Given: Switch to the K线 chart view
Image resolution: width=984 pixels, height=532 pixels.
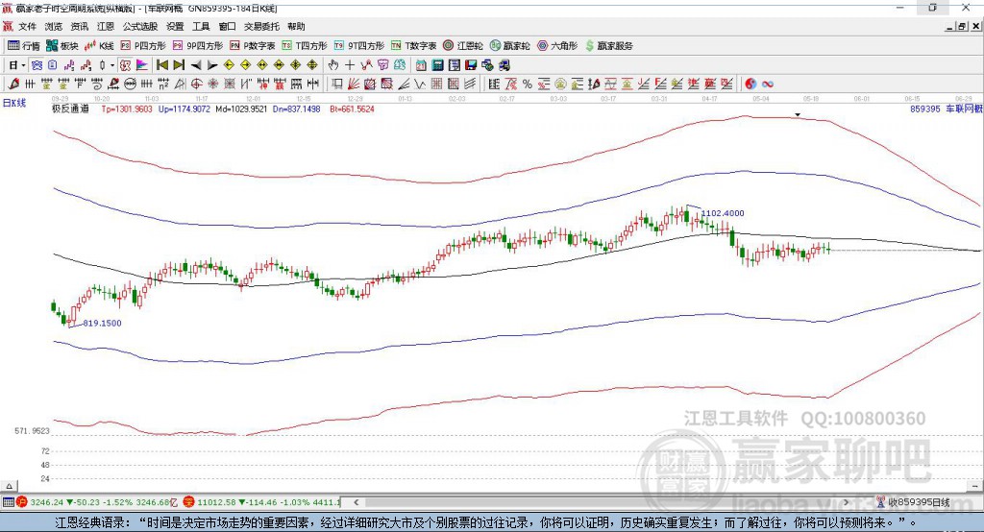Looking at the screenshot, I should click(99, 46).
